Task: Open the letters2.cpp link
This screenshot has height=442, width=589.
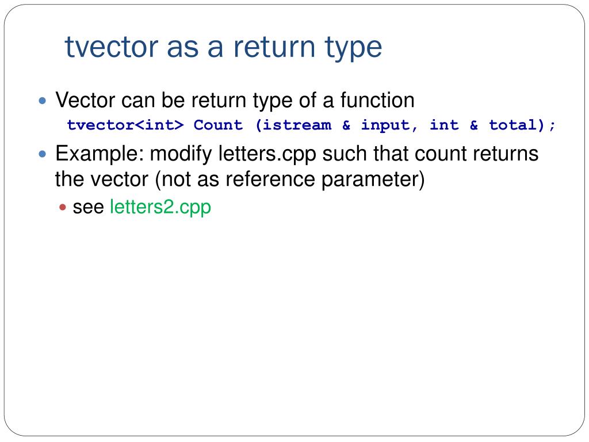Action: click(x=160, y=207)
